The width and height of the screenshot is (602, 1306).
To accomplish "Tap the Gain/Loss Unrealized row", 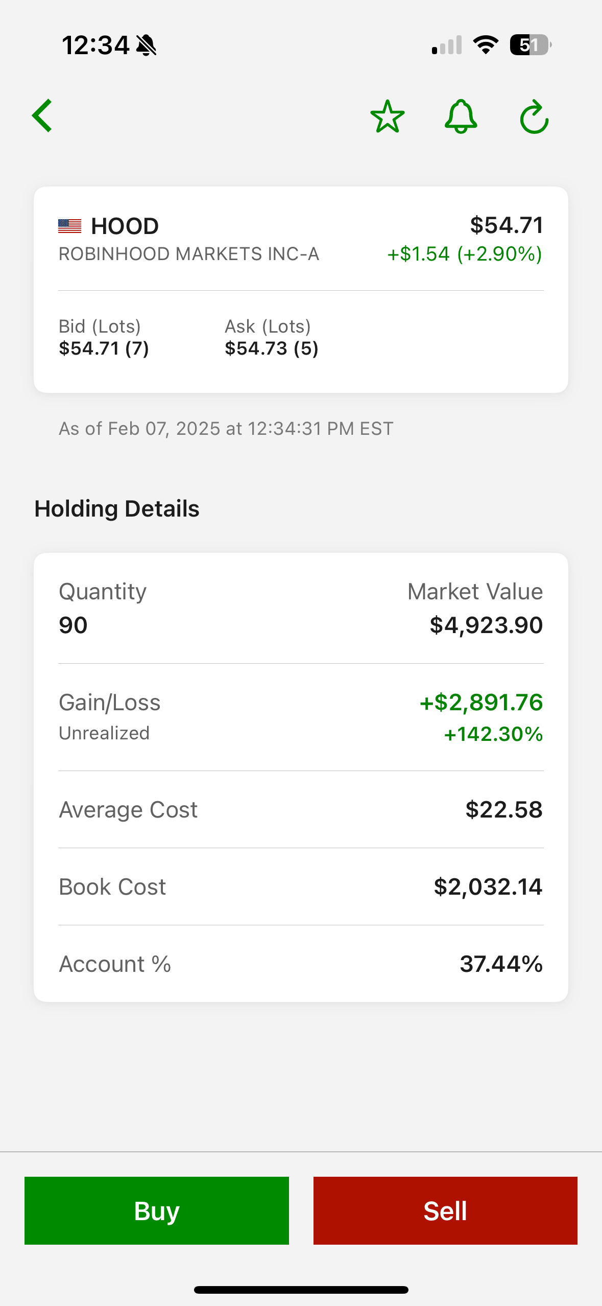I will 301,717.
